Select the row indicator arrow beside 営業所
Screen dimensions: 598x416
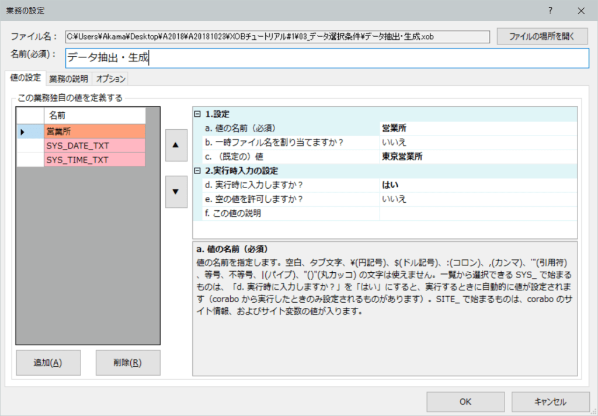pos(23,132)
